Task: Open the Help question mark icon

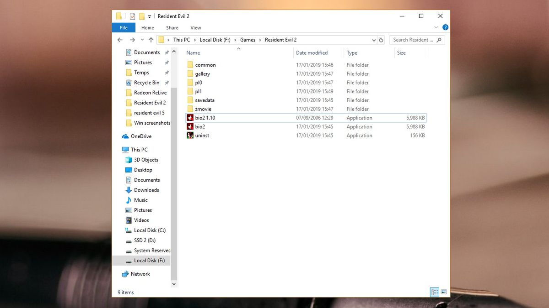Action: pyautogui.click(x=445, y=27)
